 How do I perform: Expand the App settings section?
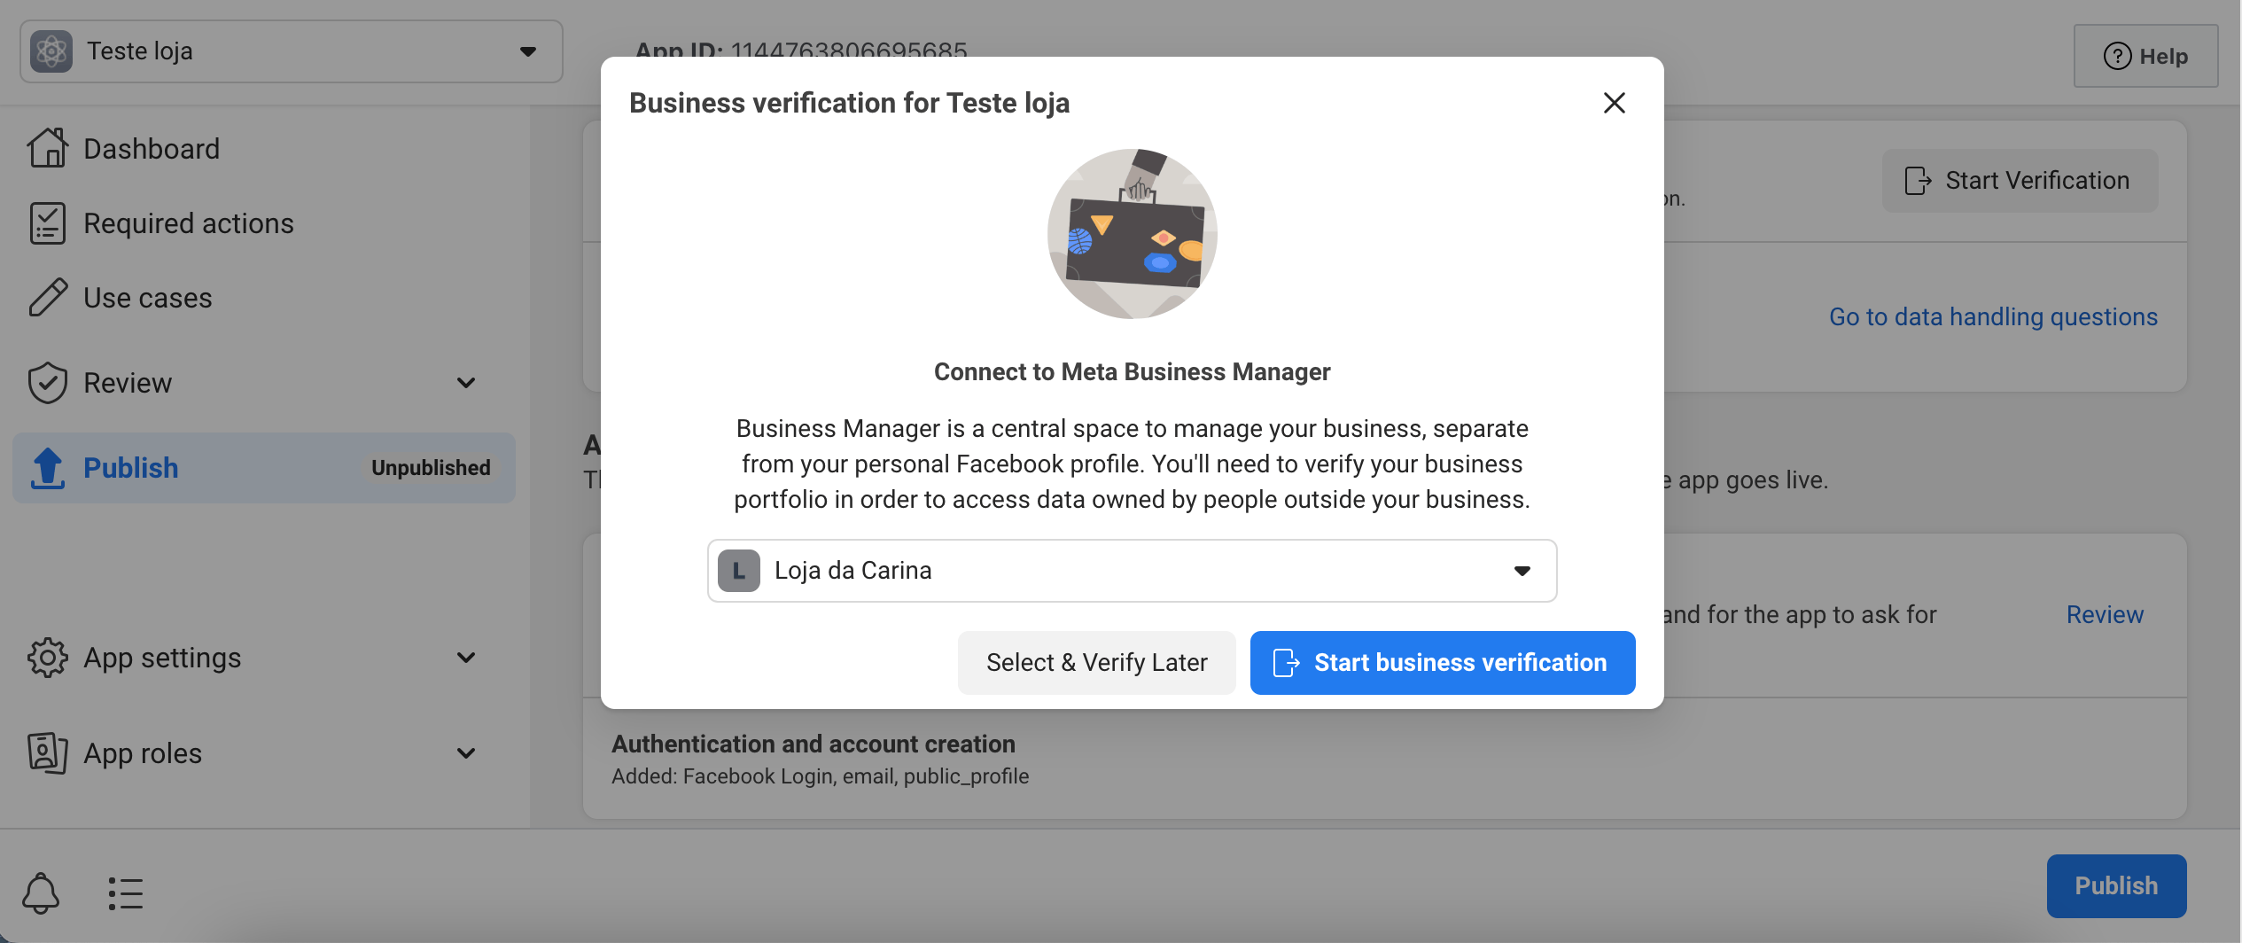466,658
